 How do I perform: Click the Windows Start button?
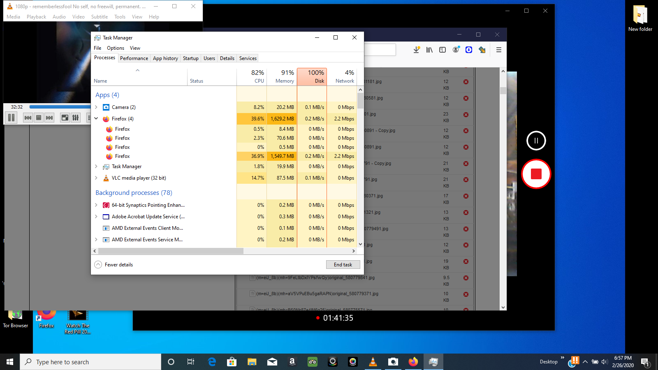click(x=10, y=362)
